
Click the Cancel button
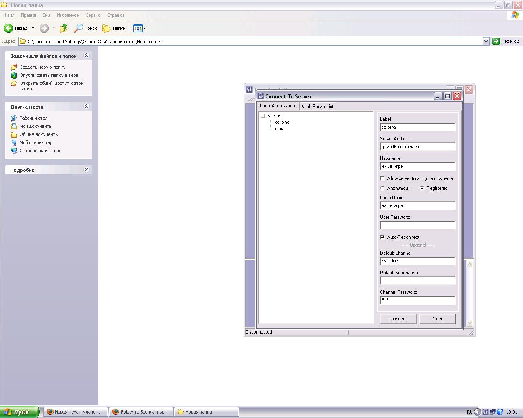(x=437, y=319)
